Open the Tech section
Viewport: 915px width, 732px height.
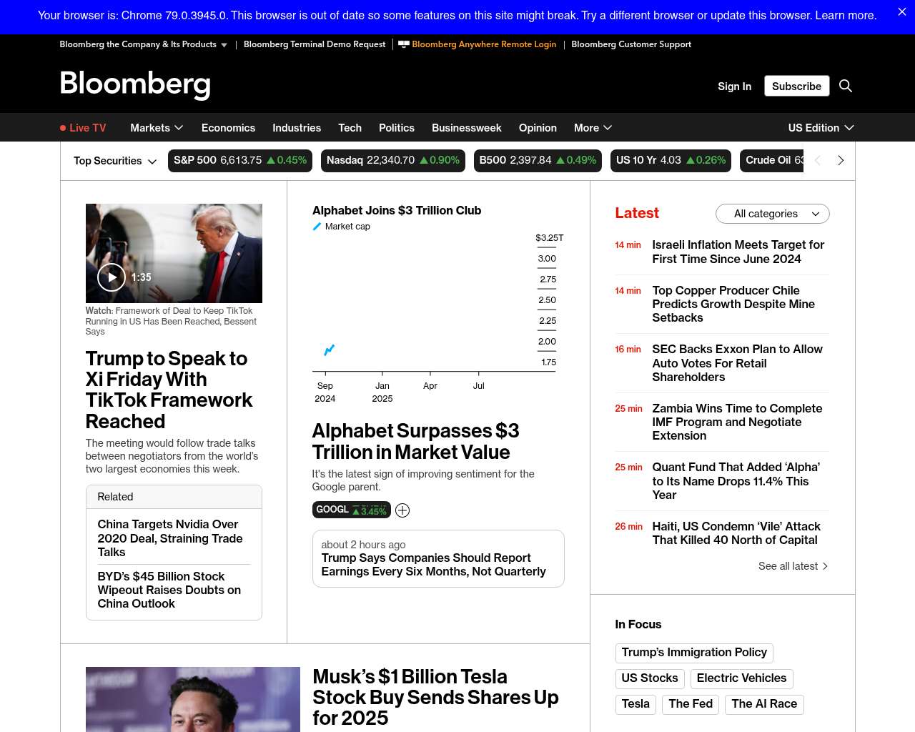point(350,128)
